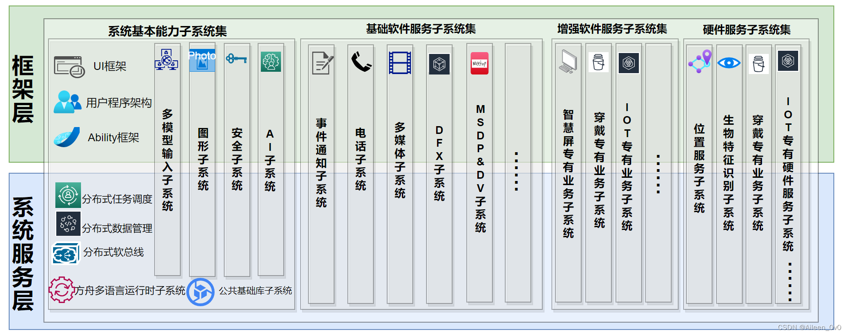Click 穿戴专有业务子系统 label in 硬件服务子系统集
848x335 pixels.
tap(758, 173)
